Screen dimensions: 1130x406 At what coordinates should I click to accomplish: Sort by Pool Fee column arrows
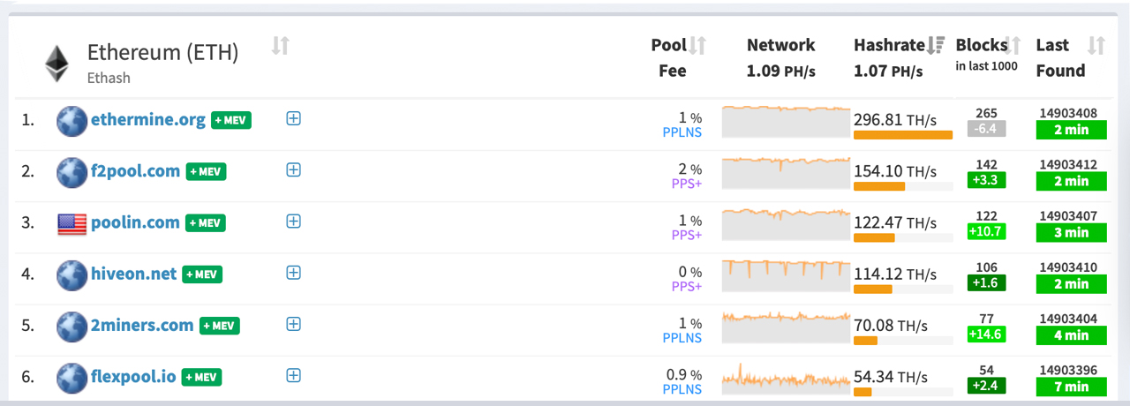697,45
